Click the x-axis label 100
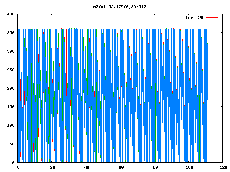This screenshot has width=230, height=172. tap(189, 167)
